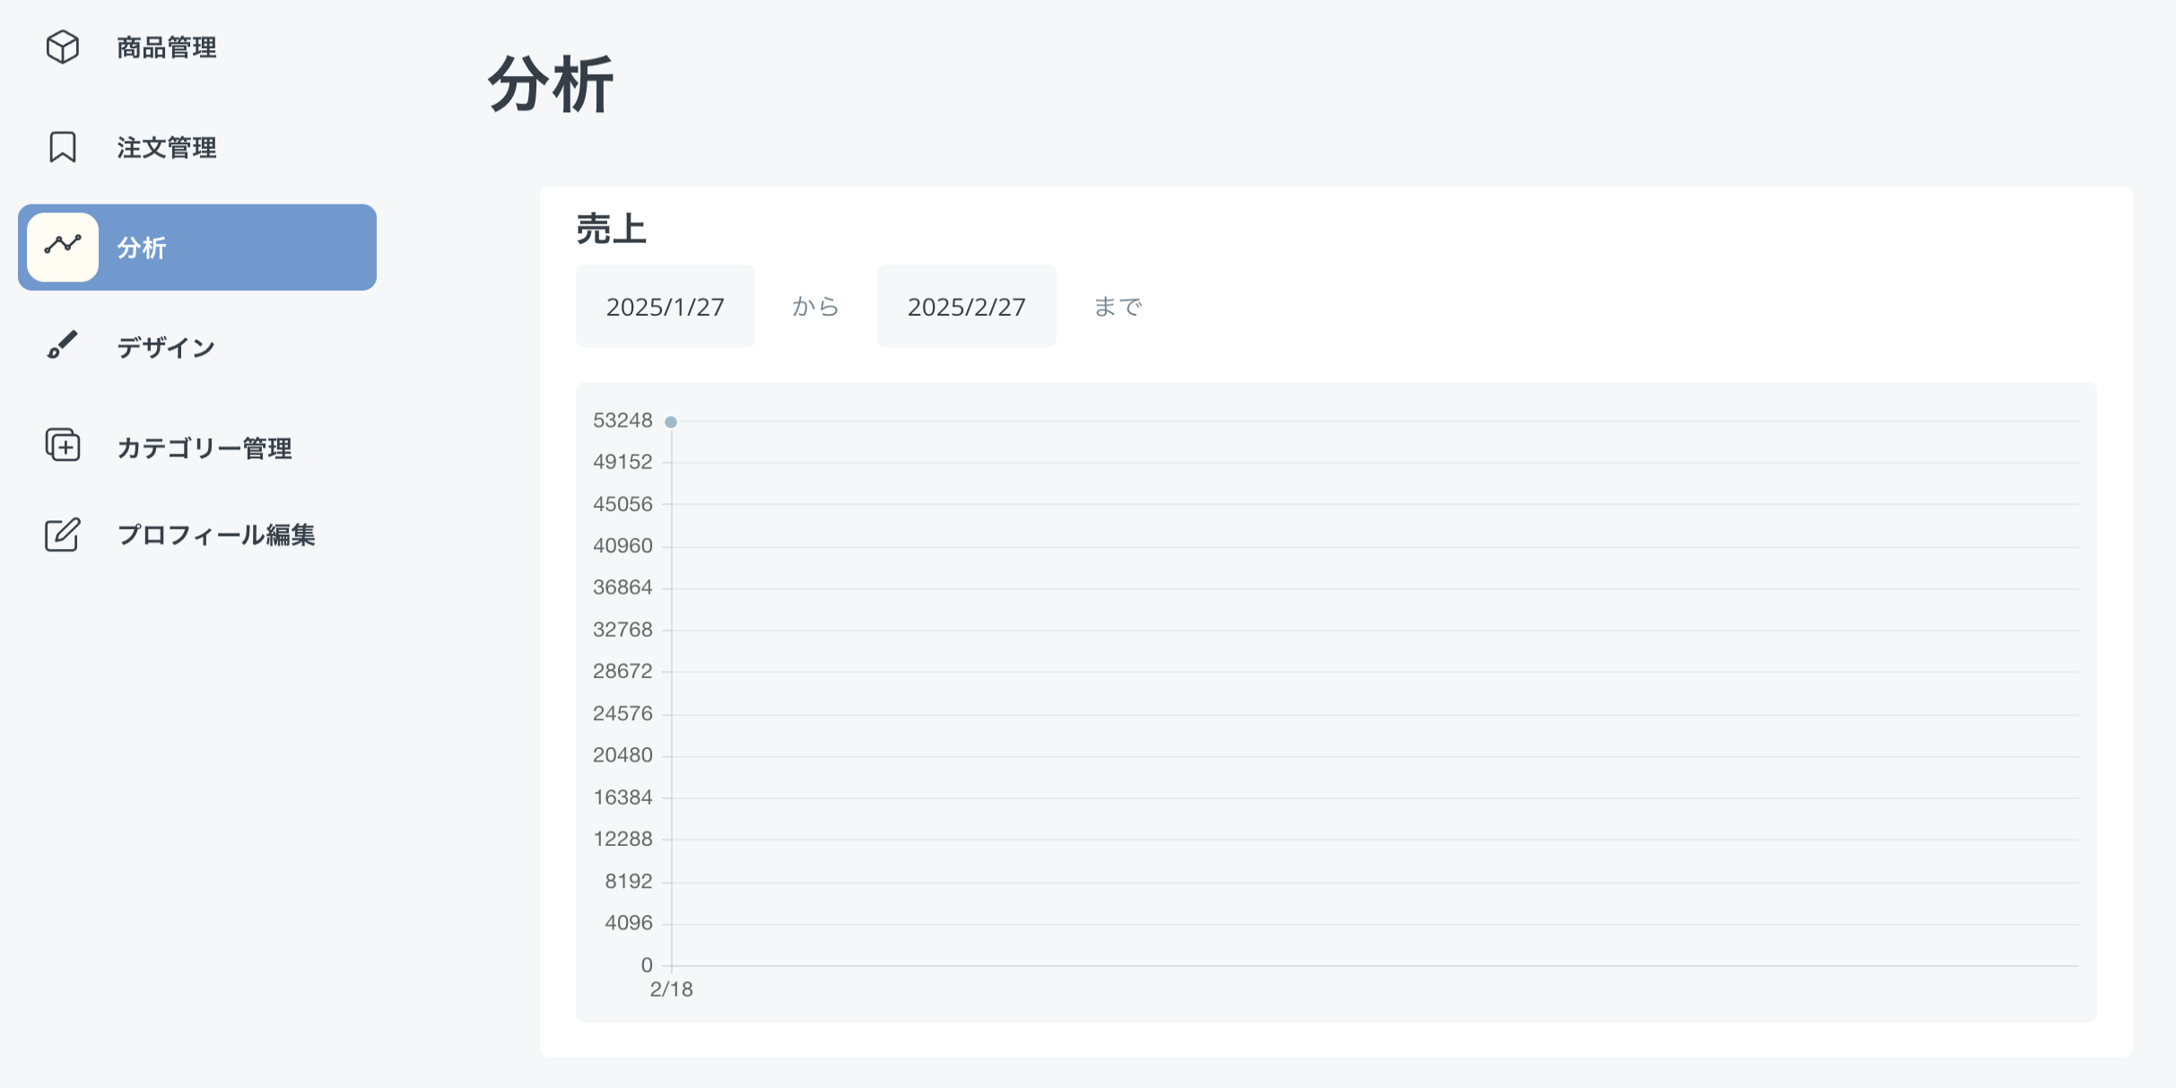
Task: Click the 53248 y-axis label
Action: coord(622,421)
